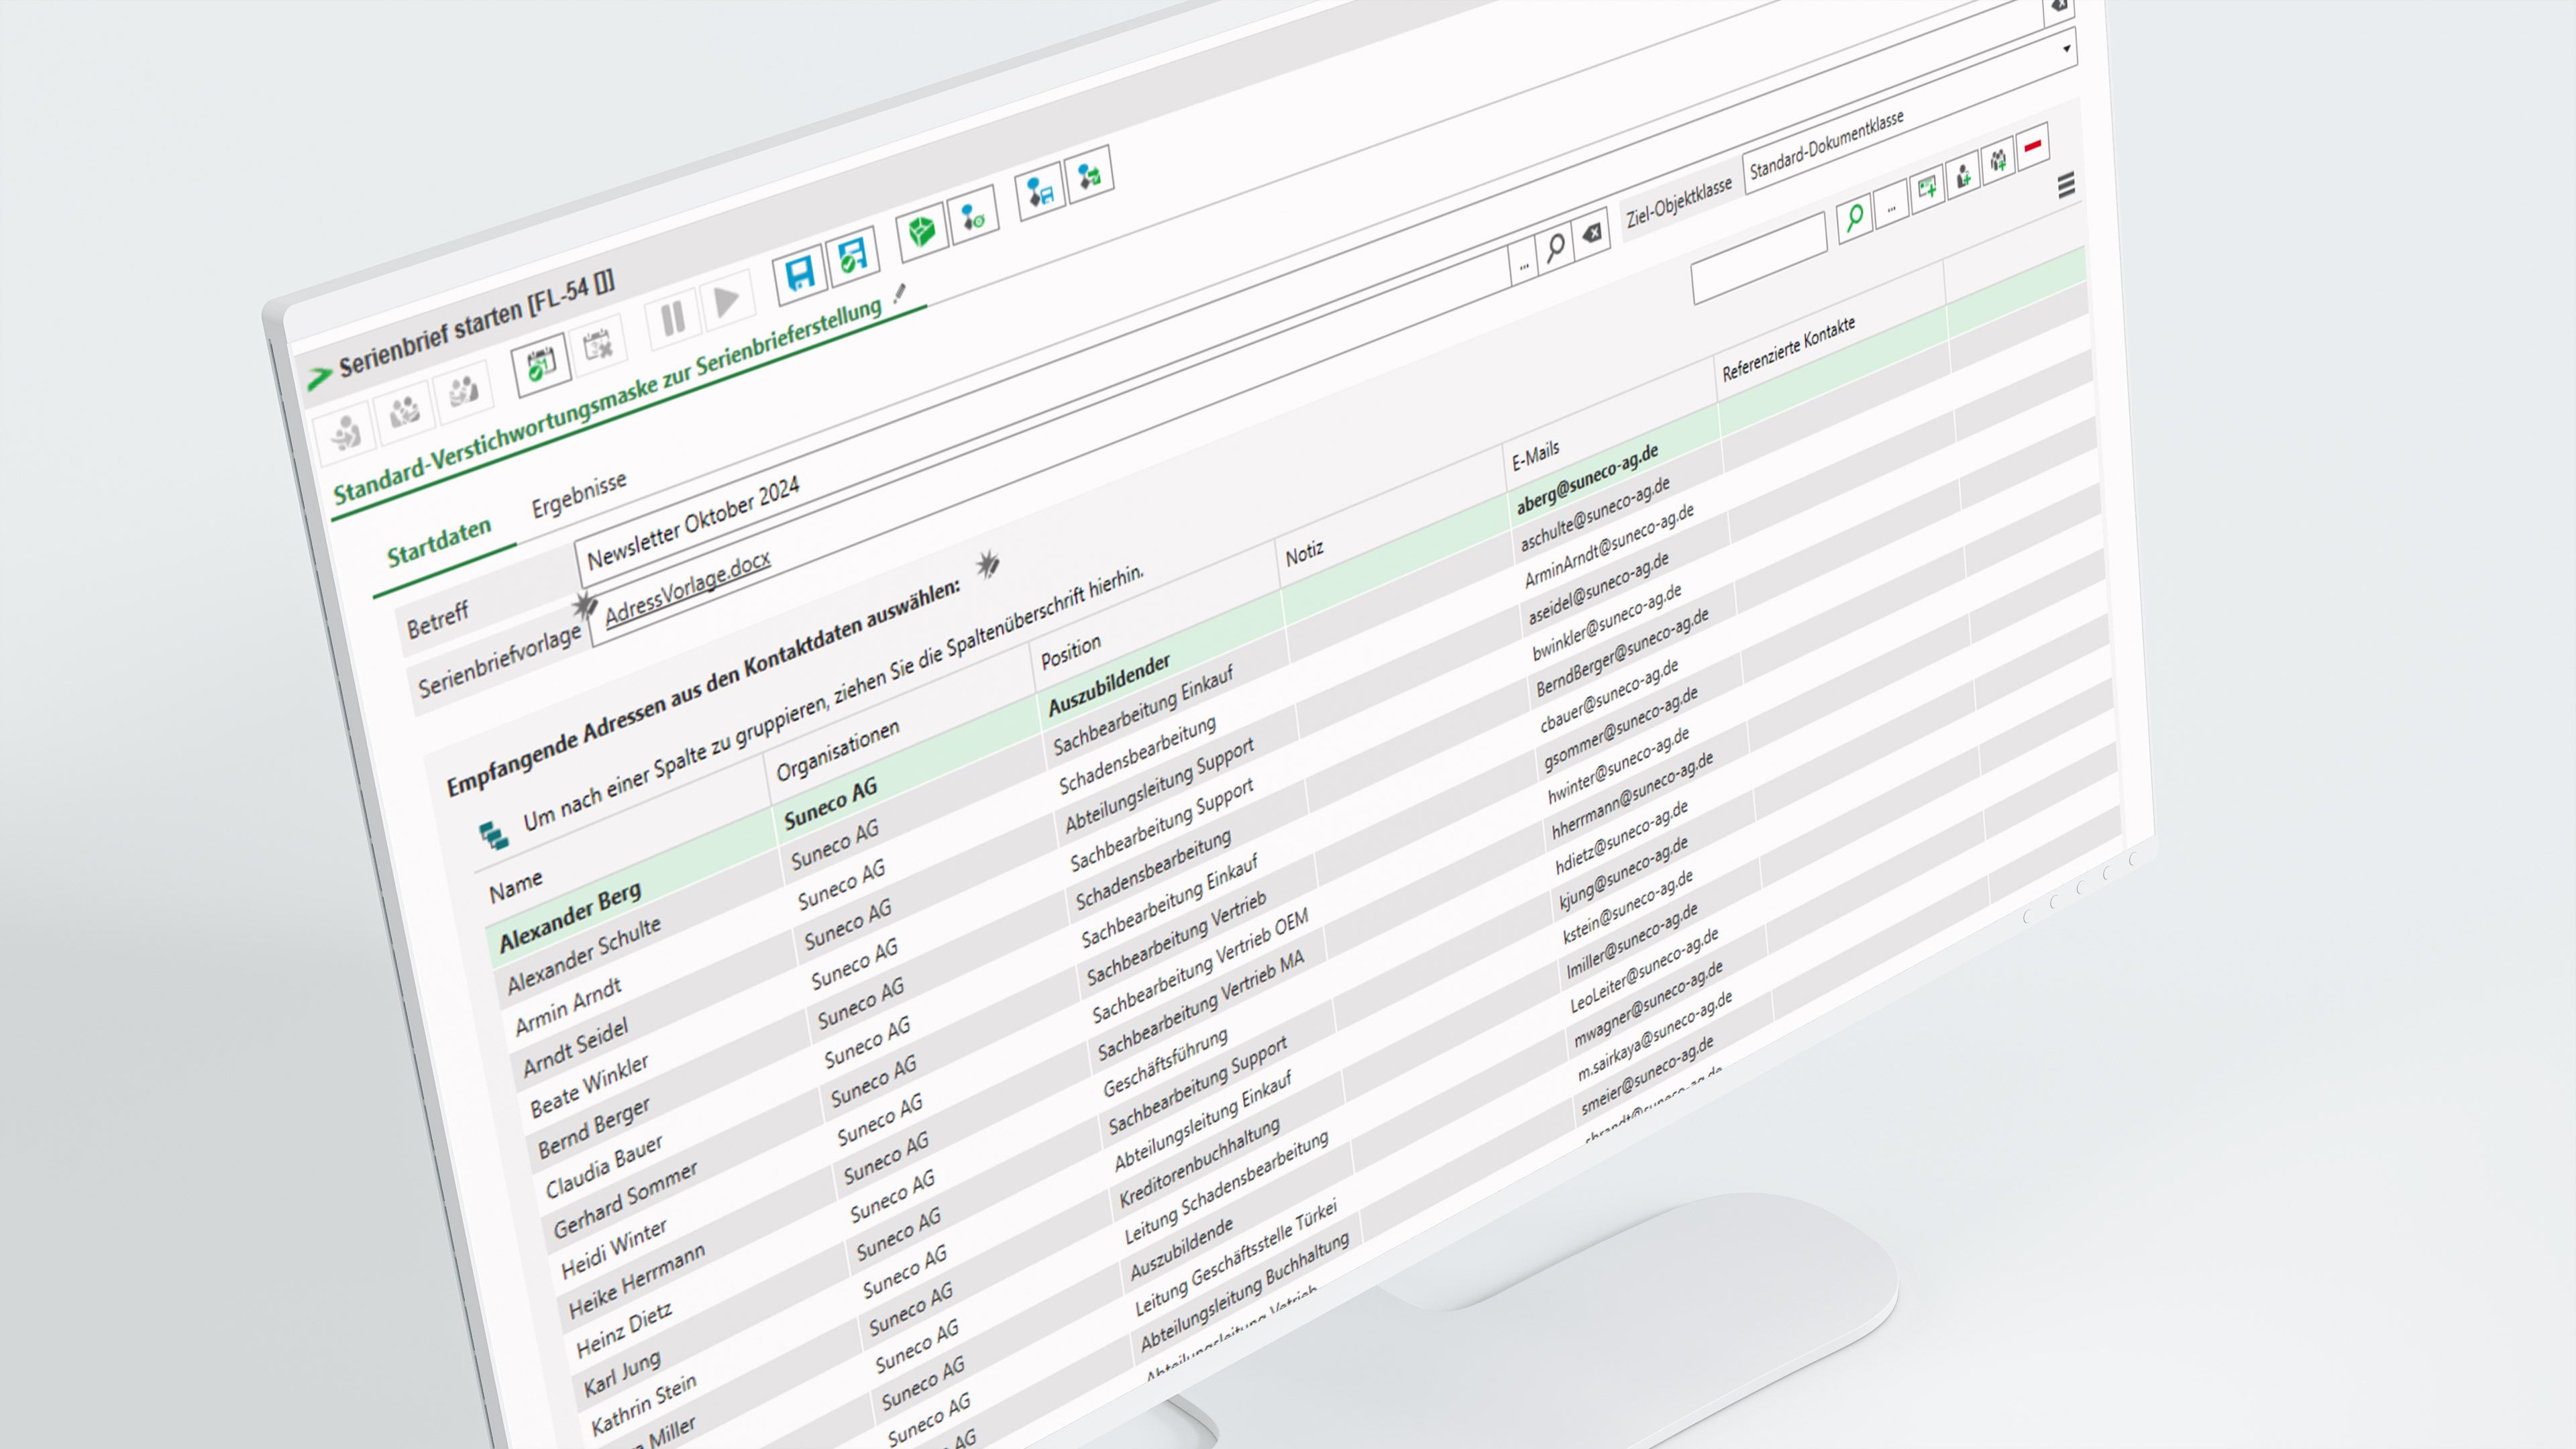This screenshot has width=2576, height=1449.
Task: Sort by the Position column header
Action: pos(1071,651)
